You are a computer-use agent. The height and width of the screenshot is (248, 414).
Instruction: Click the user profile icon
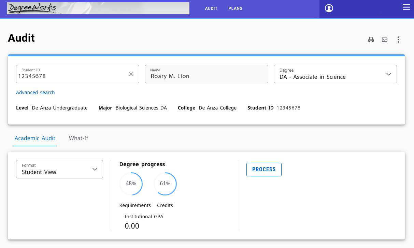pos(329,8)
